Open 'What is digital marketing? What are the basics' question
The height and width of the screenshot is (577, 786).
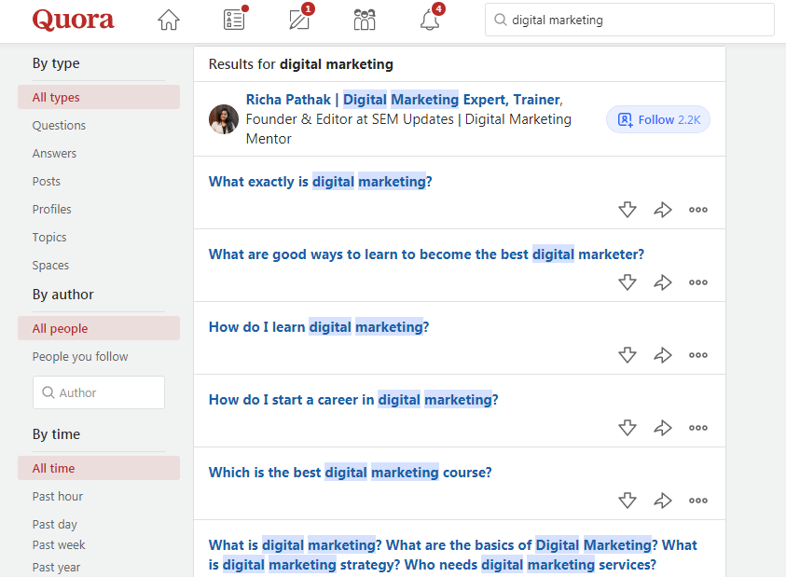452,555
